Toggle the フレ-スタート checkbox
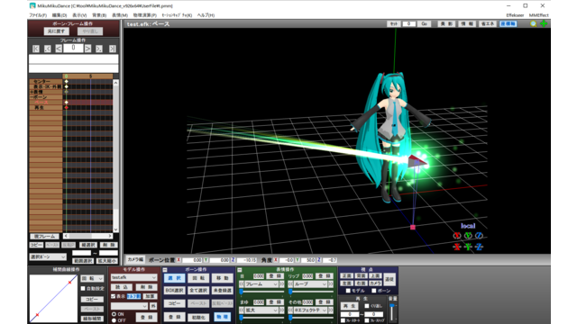 click(x=343, y=320)
